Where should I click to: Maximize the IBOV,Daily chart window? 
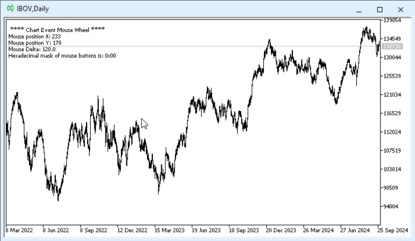pyautogui.click(x=379, y=10)
